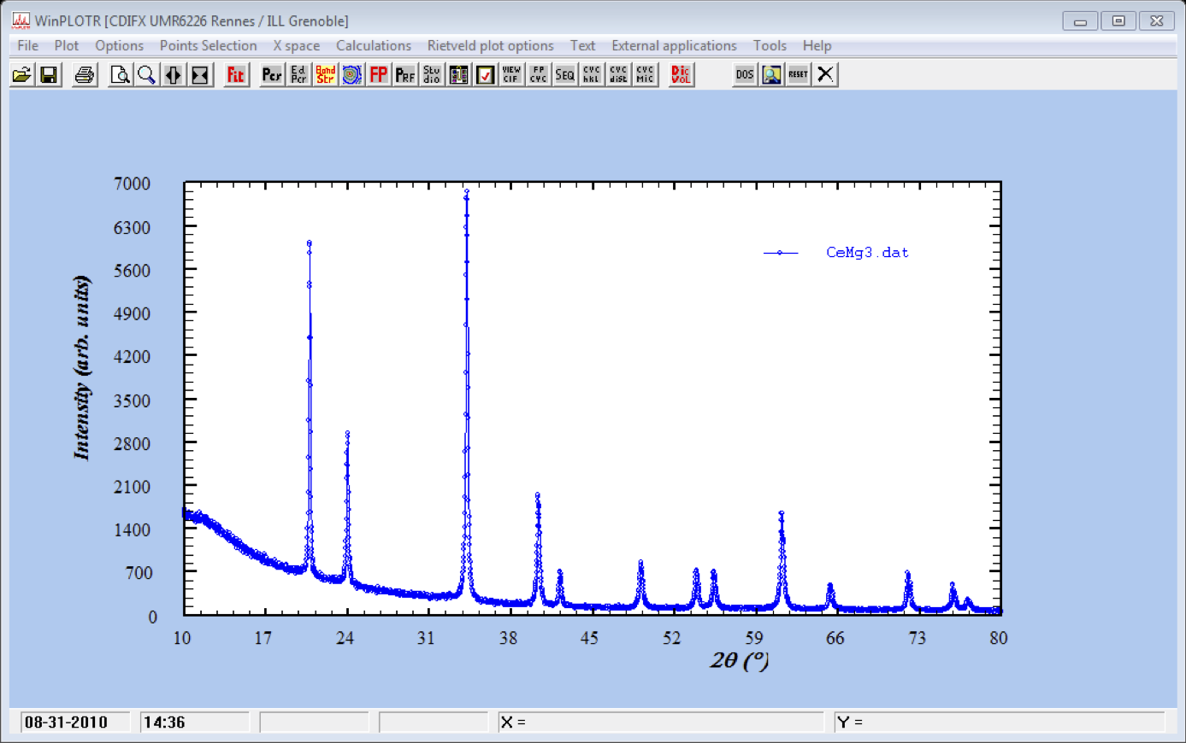Screen dimensions: 1186x743
Task: Maximize the WinPLOTR window
Action: pyautogui.click(x=1118, y=20)
